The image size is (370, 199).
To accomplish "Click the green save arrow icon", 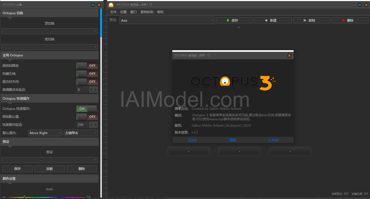I will click(228, 20).
